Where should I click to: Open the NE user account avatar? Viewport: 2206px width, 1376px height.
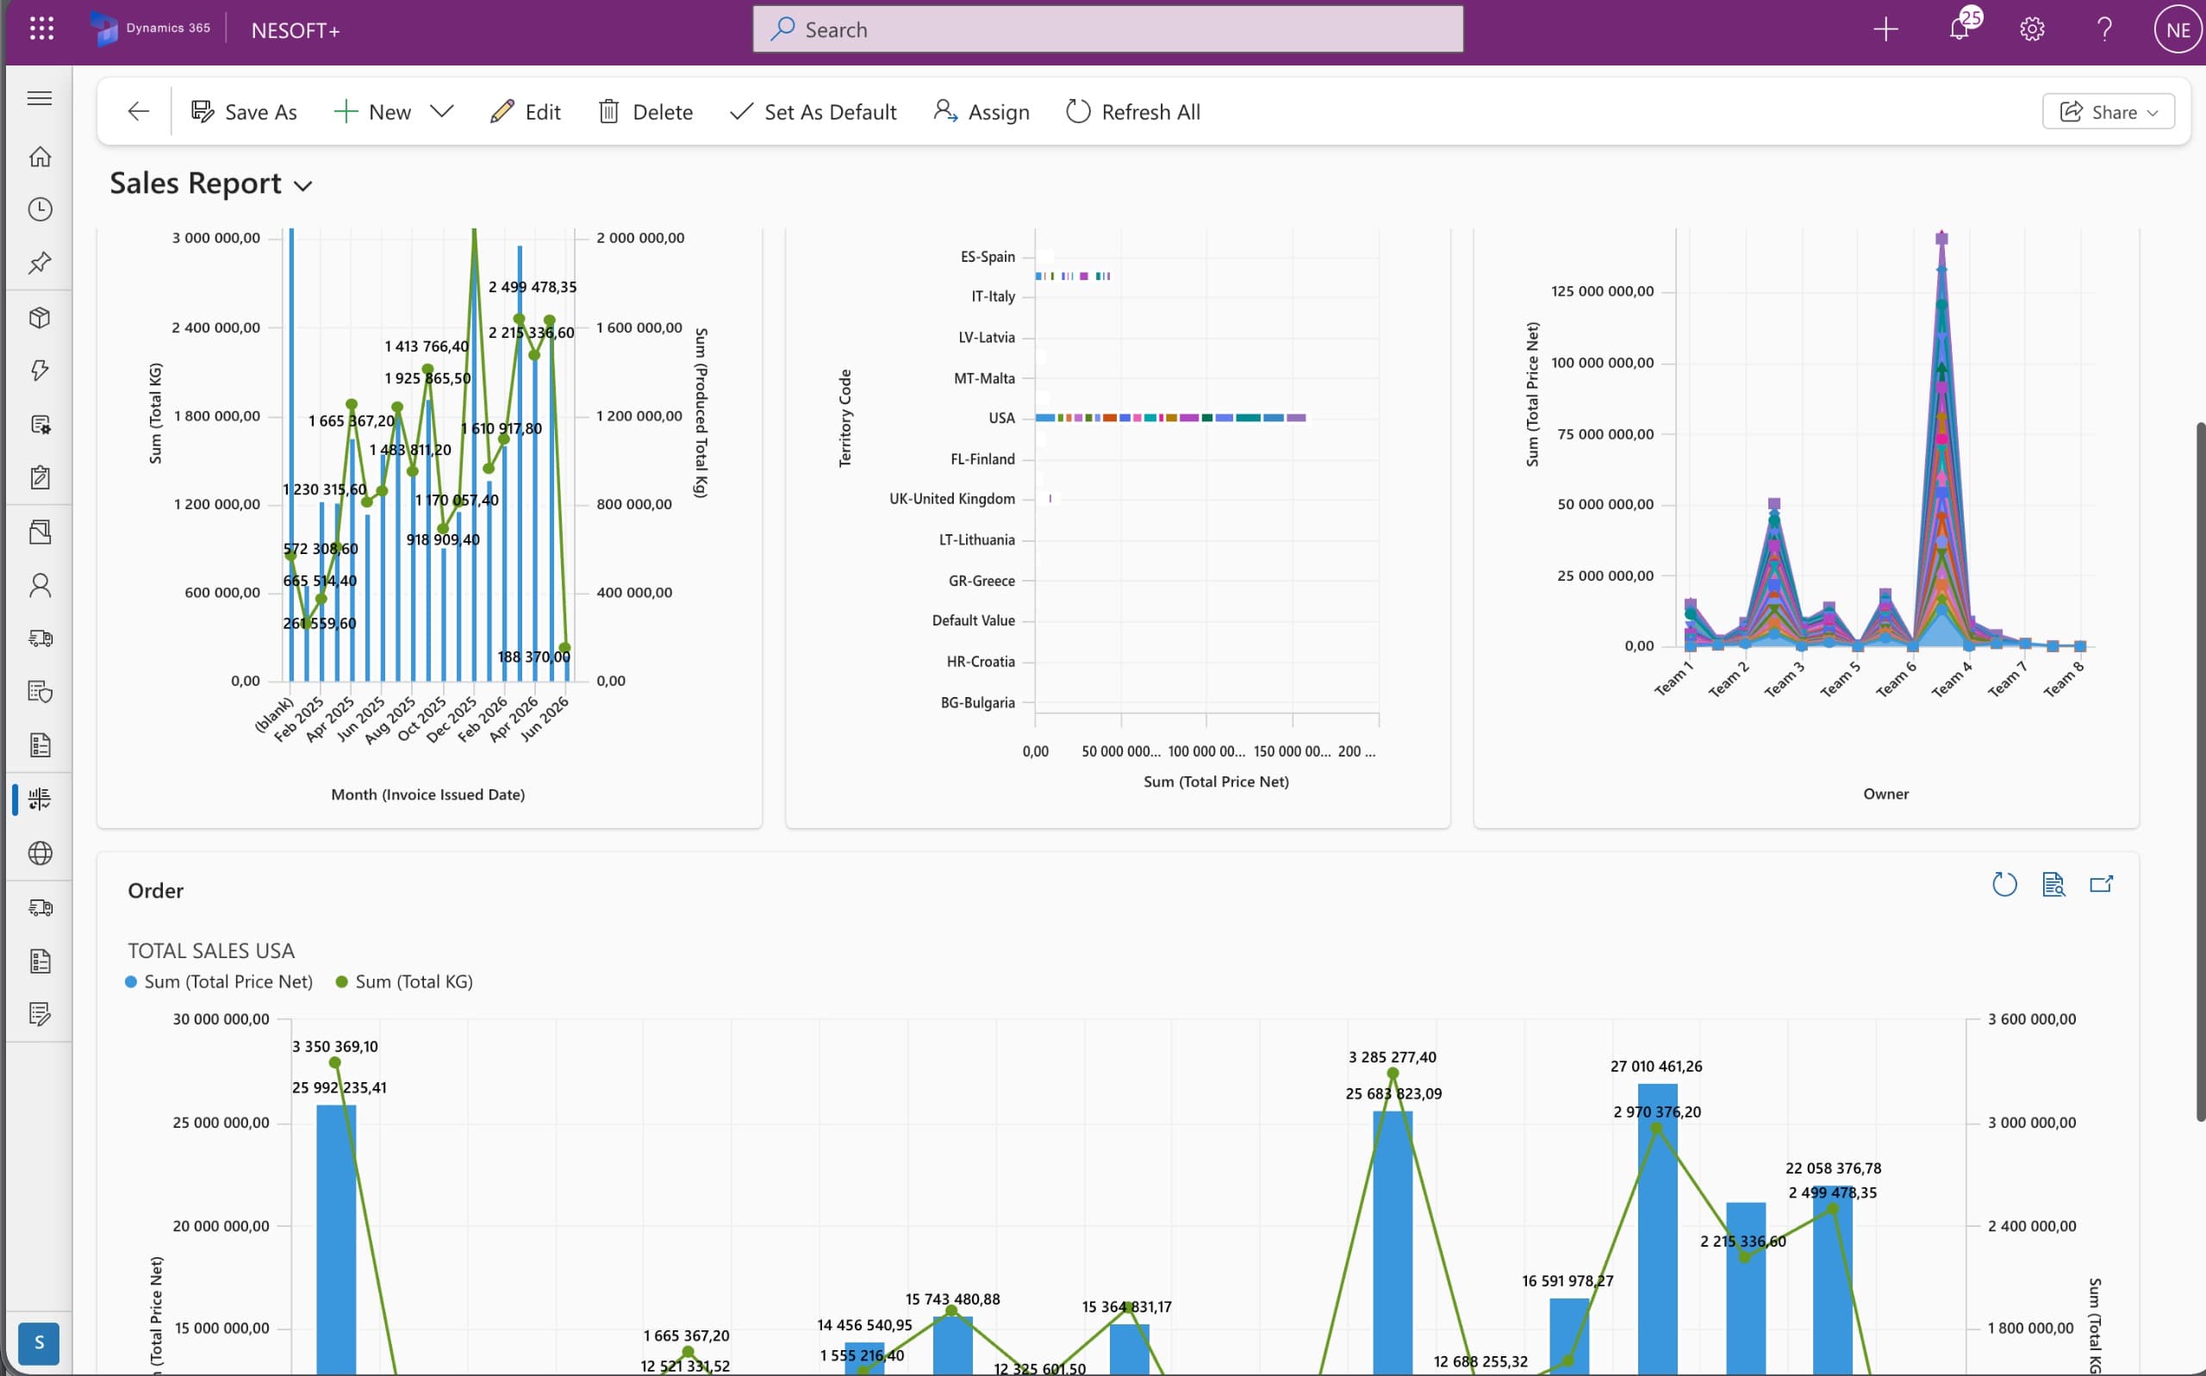pyautogui.click(x=2178, y=30)
